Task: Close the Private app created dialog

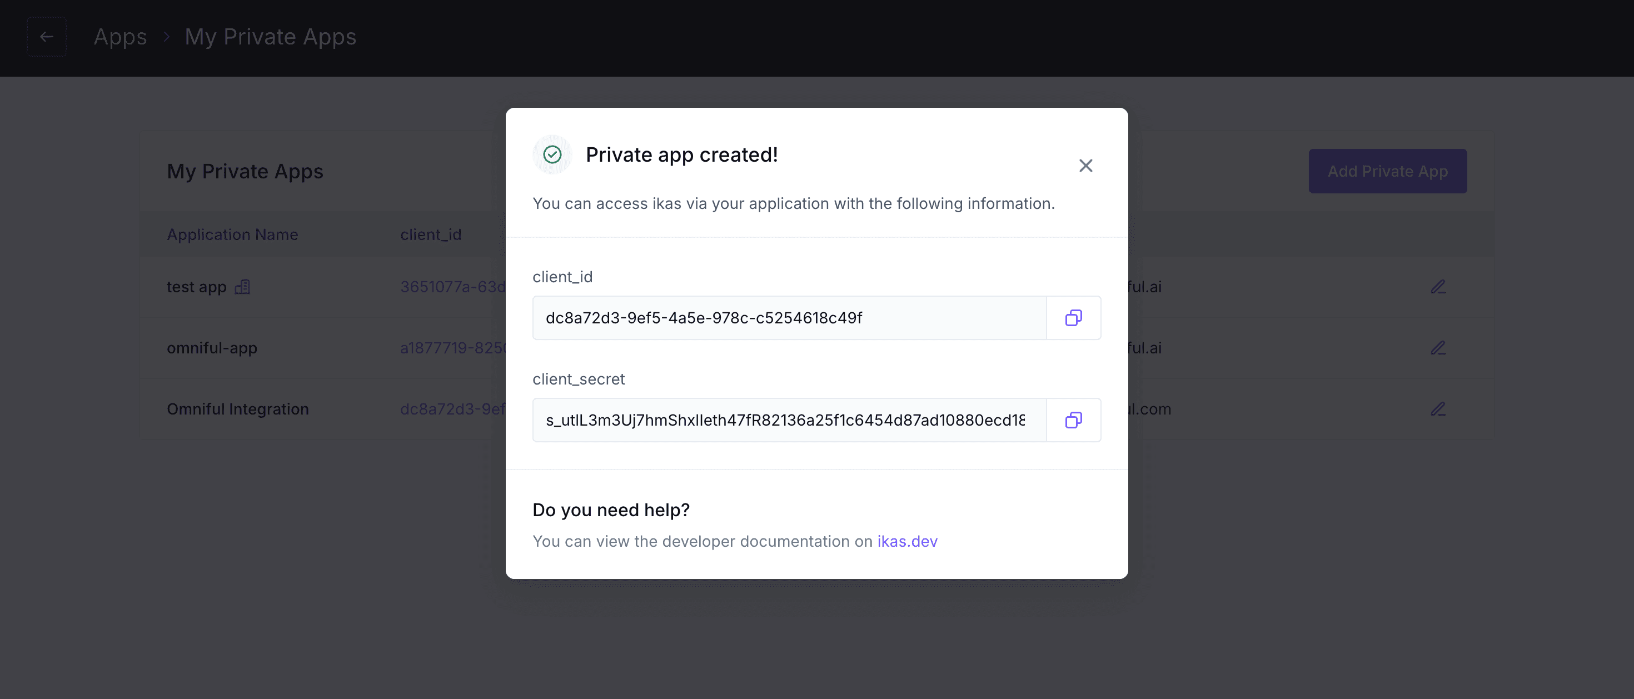Action: pos(1085,166)
